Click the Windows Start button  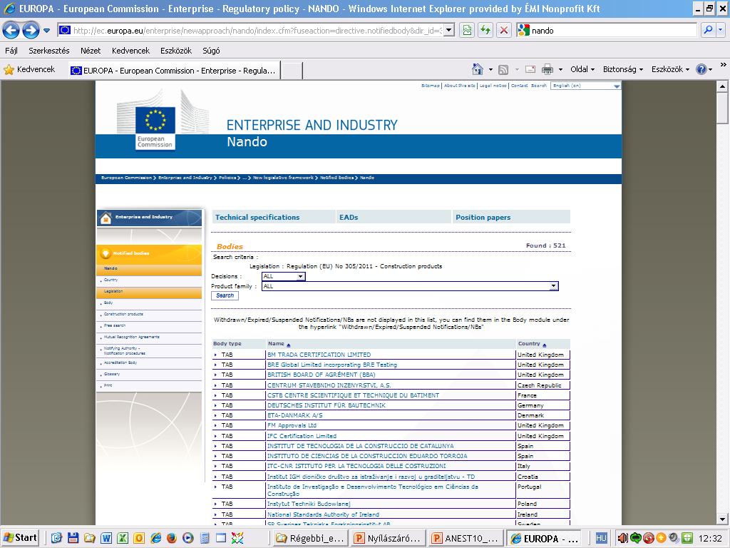[x=20, y=538]
